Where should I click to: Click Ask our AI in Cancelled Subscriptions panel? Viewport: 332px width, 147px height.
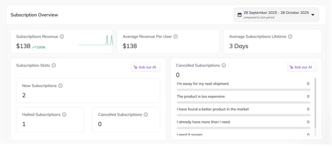(x=301, y=67)
